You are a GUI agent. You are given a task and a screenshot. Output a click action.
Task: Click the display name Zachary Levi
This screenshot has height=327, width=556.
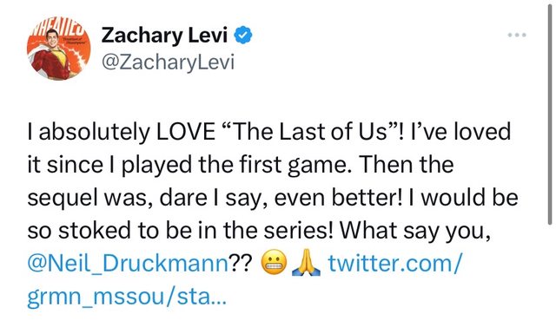[x=164, y=36]
